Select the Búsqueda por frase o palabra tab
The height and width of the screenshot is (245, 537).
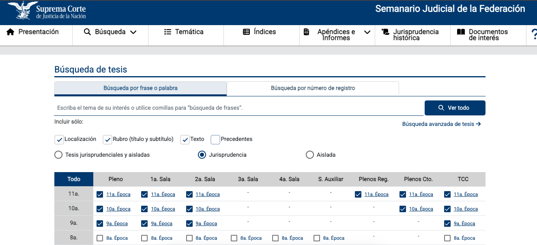(x=140, y=88)
